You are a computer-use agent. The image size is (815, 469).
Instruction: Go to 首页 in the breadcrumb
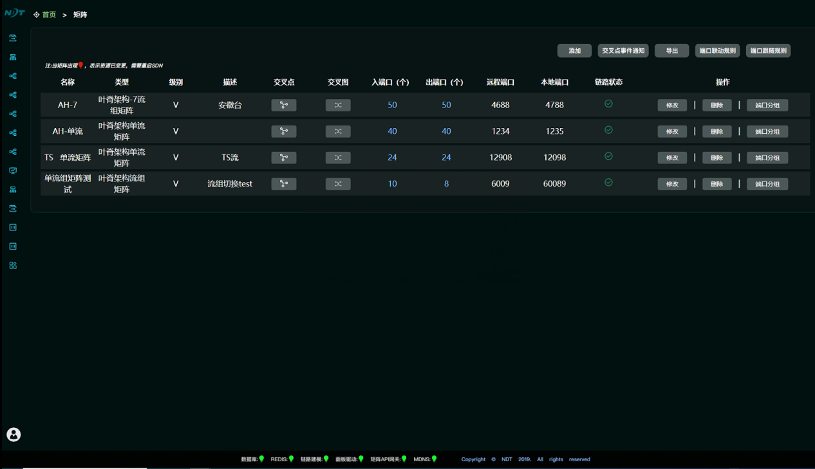point(49,15)
